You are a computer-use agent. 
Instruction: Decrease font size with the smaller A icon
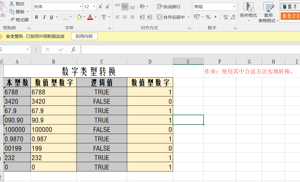(108, 7)
